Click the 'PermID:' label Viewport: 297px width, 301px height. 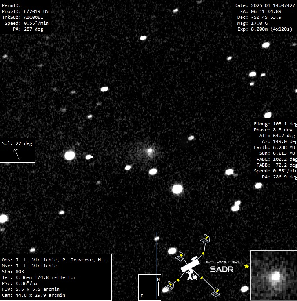point(11,5)
